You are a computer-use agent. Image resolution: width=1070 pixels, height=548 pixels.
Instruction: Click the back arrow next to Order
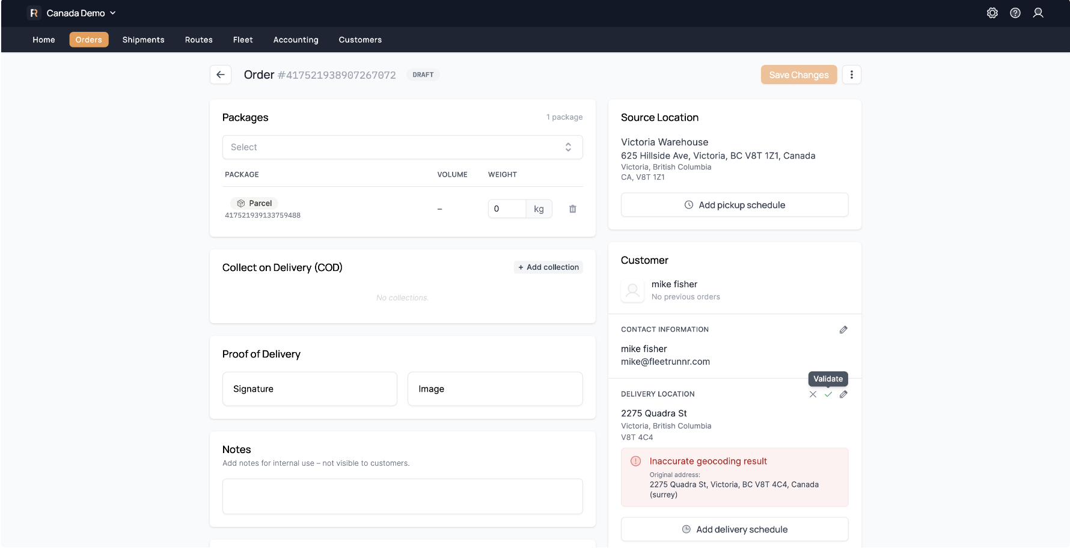click(221, 75)
